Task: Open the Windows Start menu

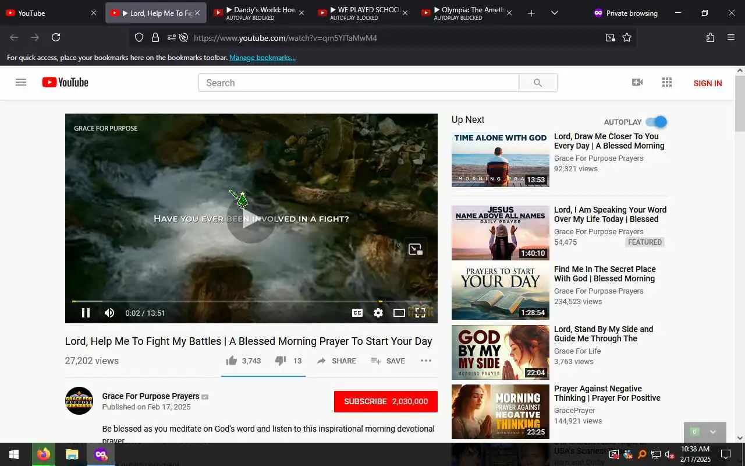Action: pyautogui.click(x=14, y=454)
